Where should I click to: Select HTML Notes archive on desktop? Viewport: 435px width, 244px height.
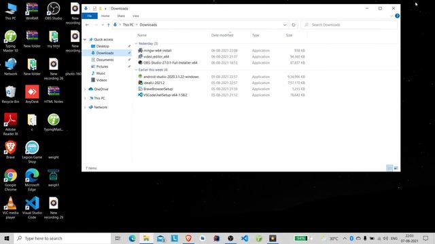point(53,95)
